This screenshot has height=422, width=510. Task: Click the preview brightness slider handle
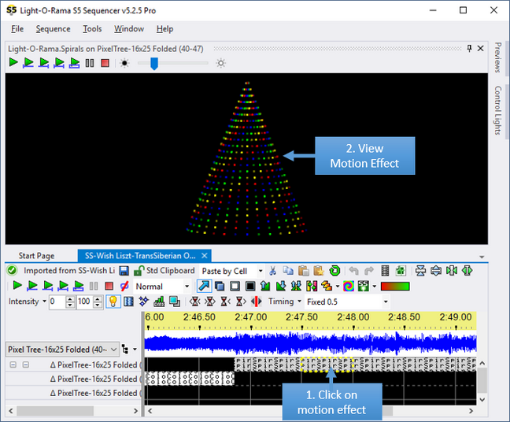pyautogui.click(x=153, y=64)
